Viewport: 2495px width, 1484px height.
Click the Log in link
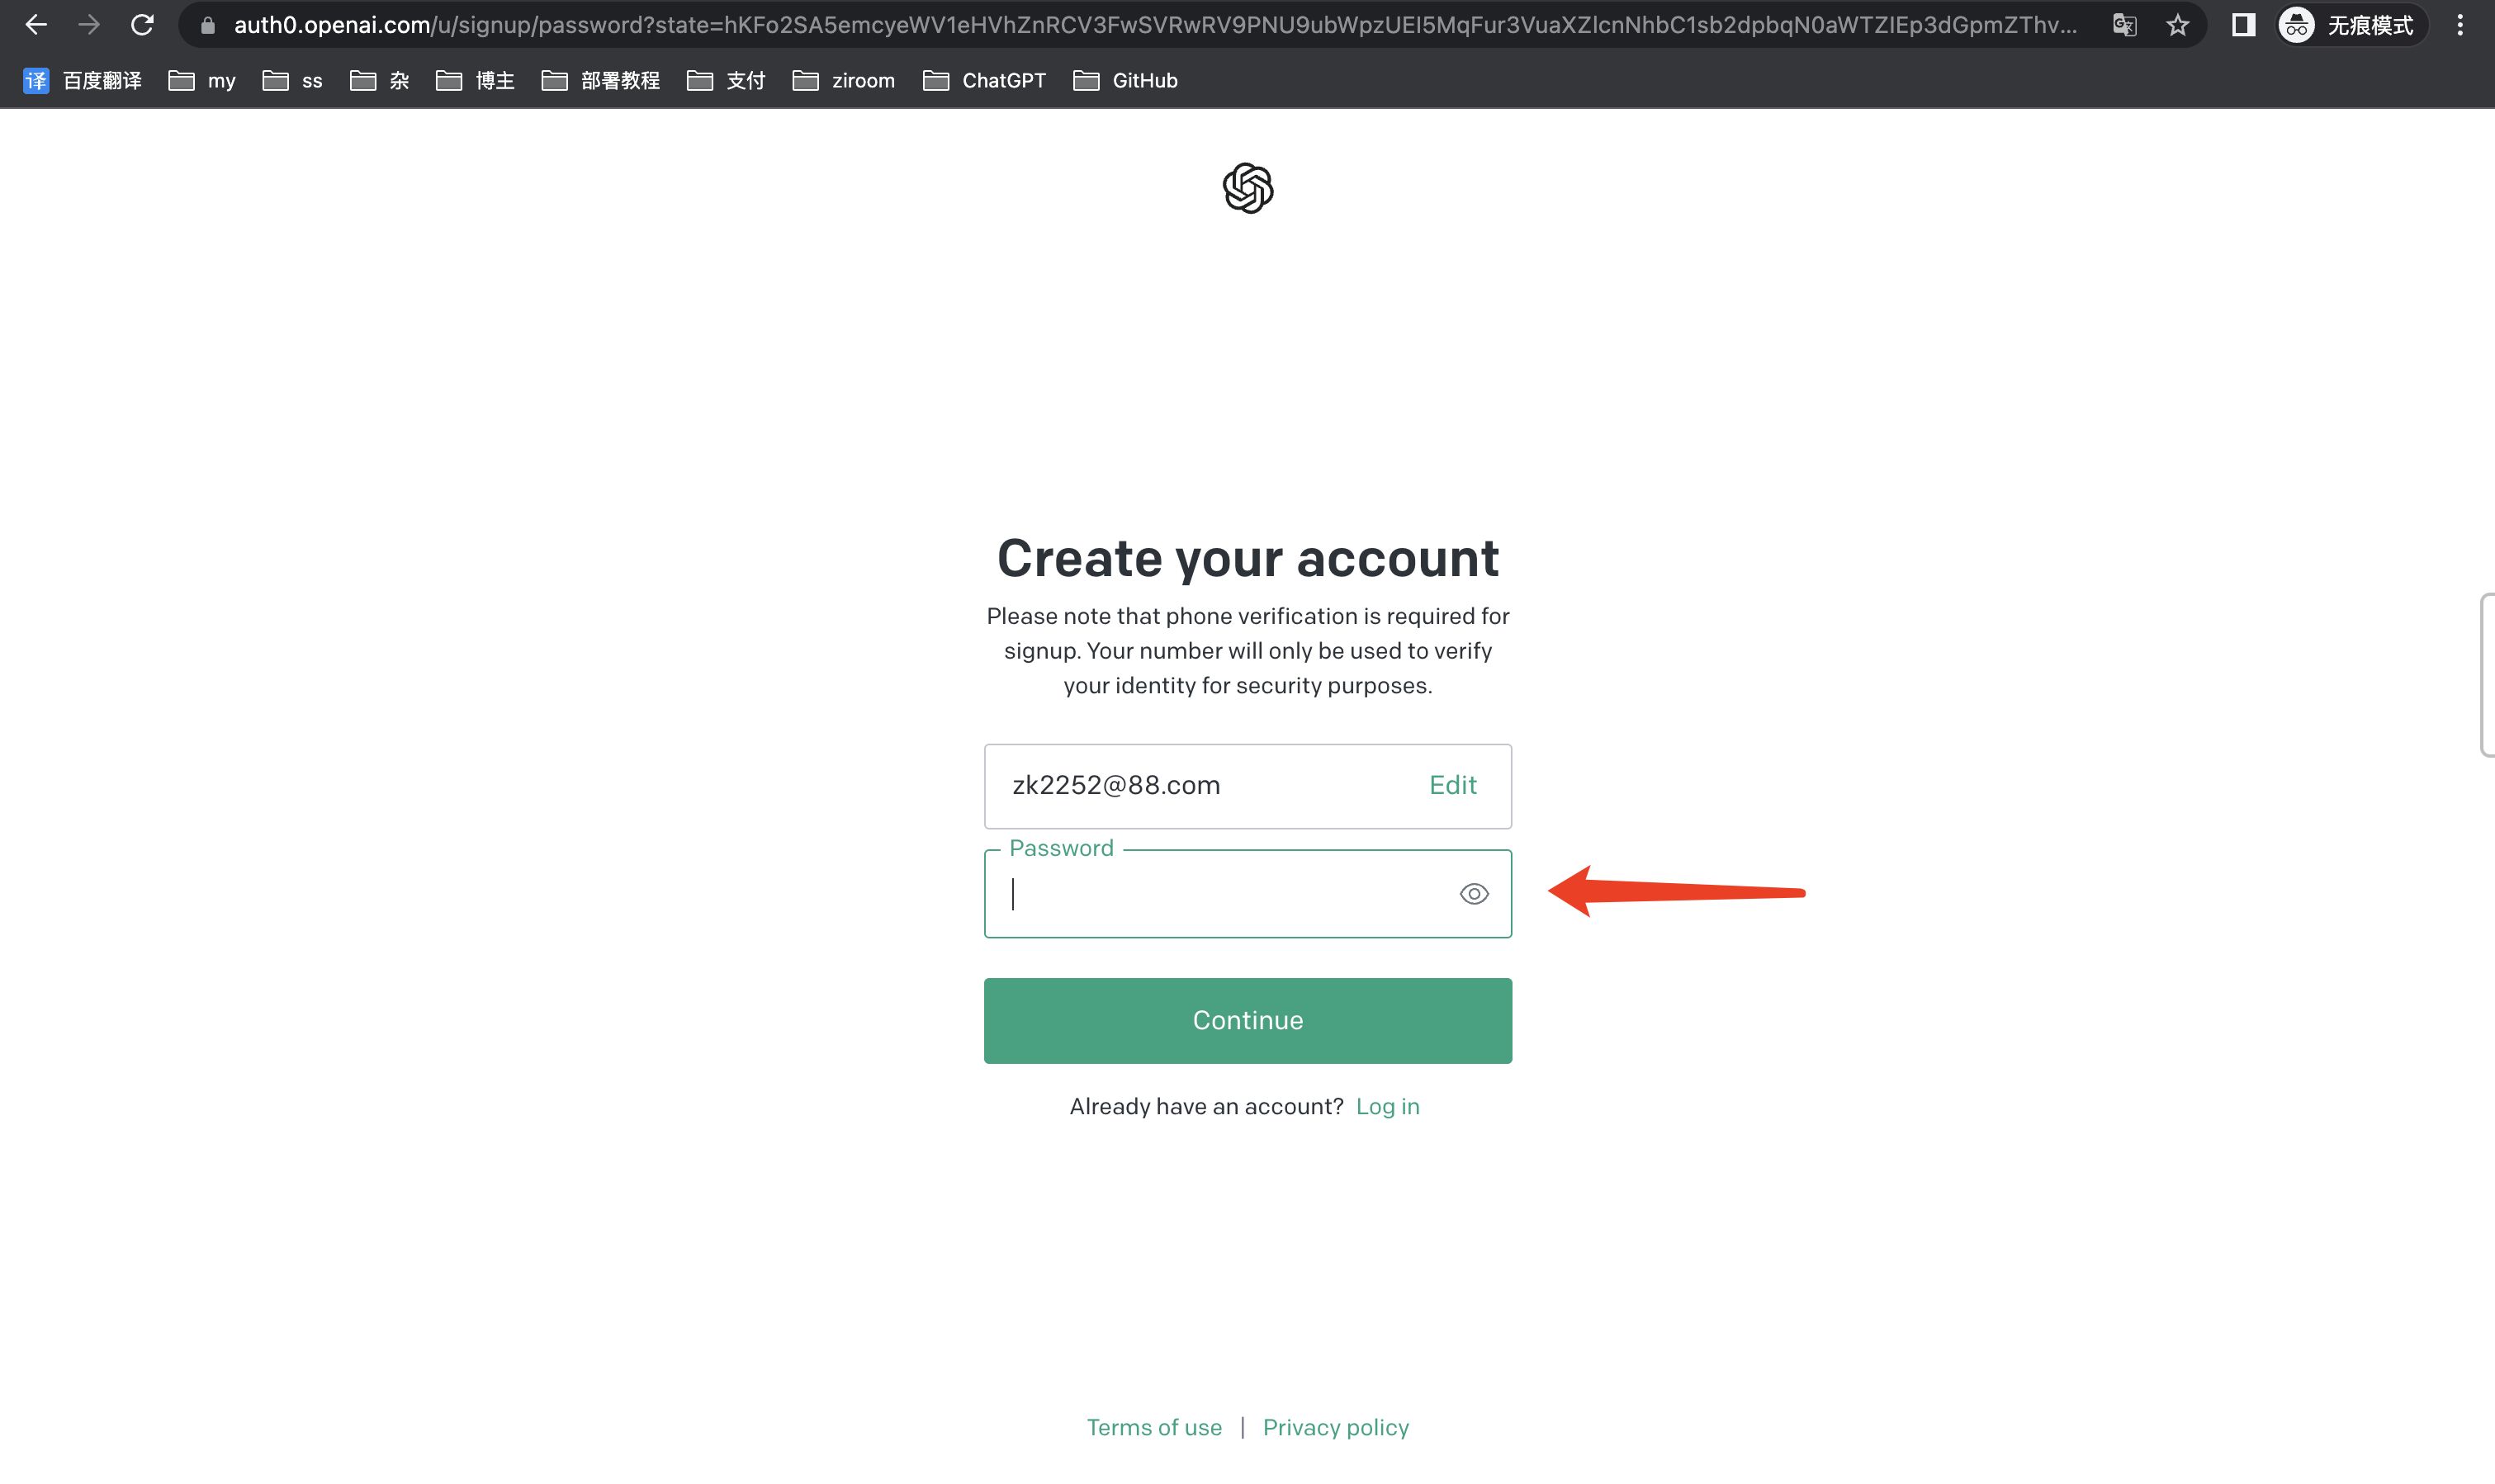point(1387,1106)
